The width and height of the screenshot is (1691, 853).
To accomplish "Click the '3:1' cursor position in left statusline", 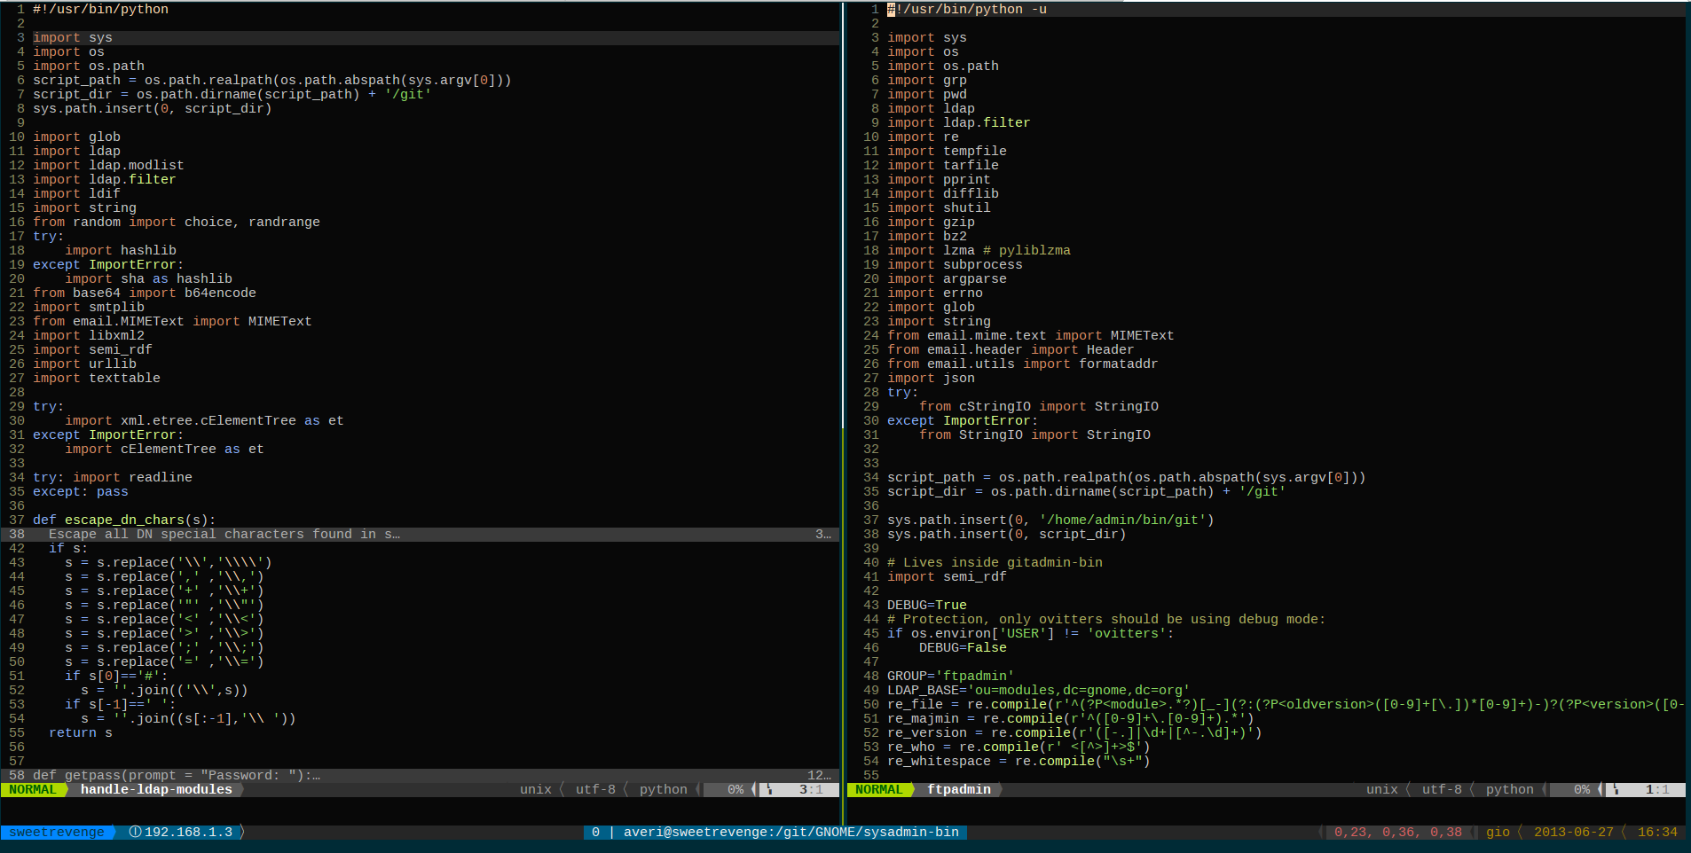I will pyautogui.click(x=811, y=789).
